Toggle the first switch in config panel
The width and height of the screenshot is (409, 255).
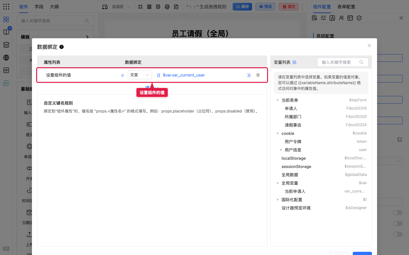coord(398,213)
